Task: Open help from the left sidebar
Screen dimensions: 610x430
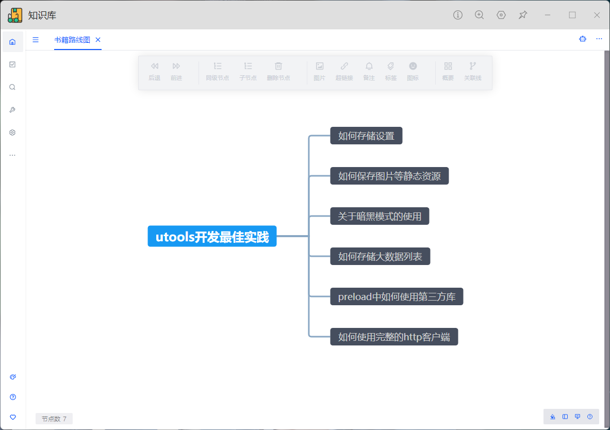Action: (x=13, y=397)
